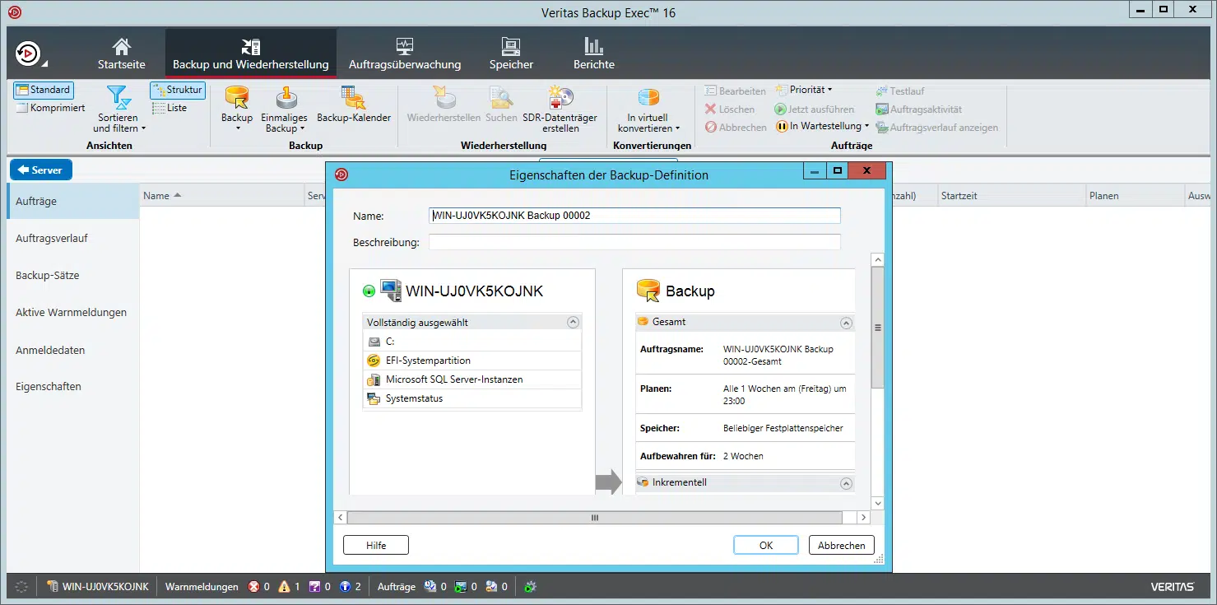Screen dimensions: 1217x605
Task: Click Löschen in Aufträge group
Action: point(730,109)
